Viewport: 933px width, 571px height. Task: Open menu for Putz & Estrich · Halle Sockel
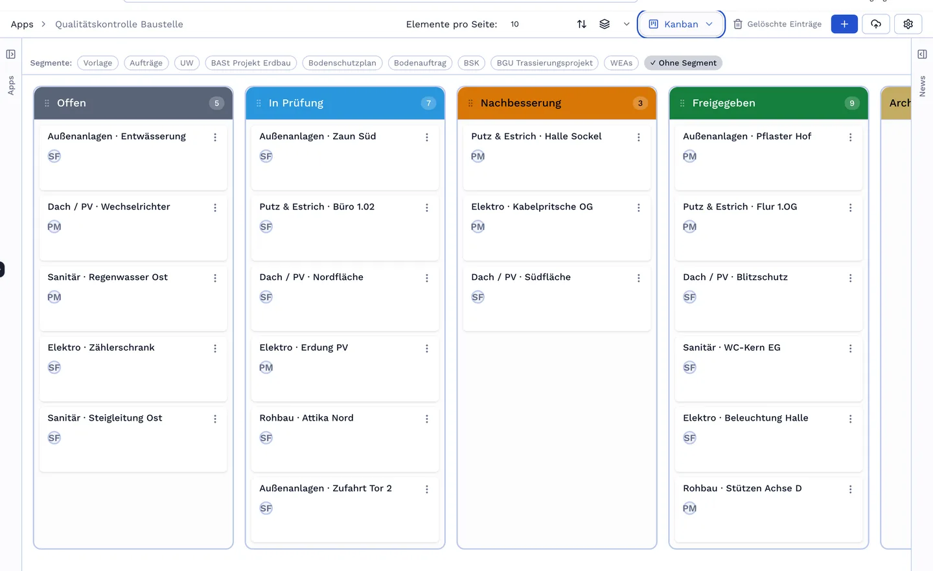click(x=639, y=137)
